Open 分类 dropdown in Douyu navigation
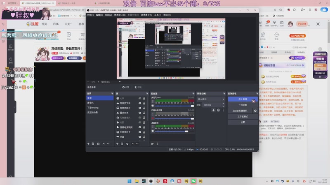This screenshot has width=330, height=185. [x=68, y=24]
